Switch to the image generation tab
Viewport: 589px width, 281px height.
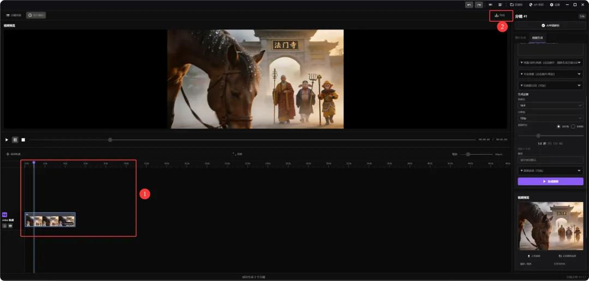(521, 38)
